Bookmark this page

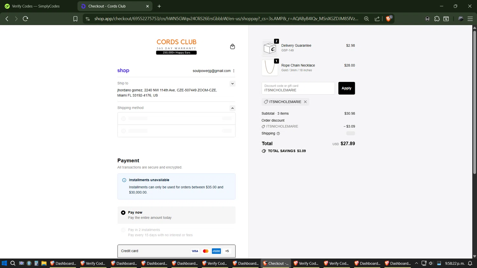75,19
